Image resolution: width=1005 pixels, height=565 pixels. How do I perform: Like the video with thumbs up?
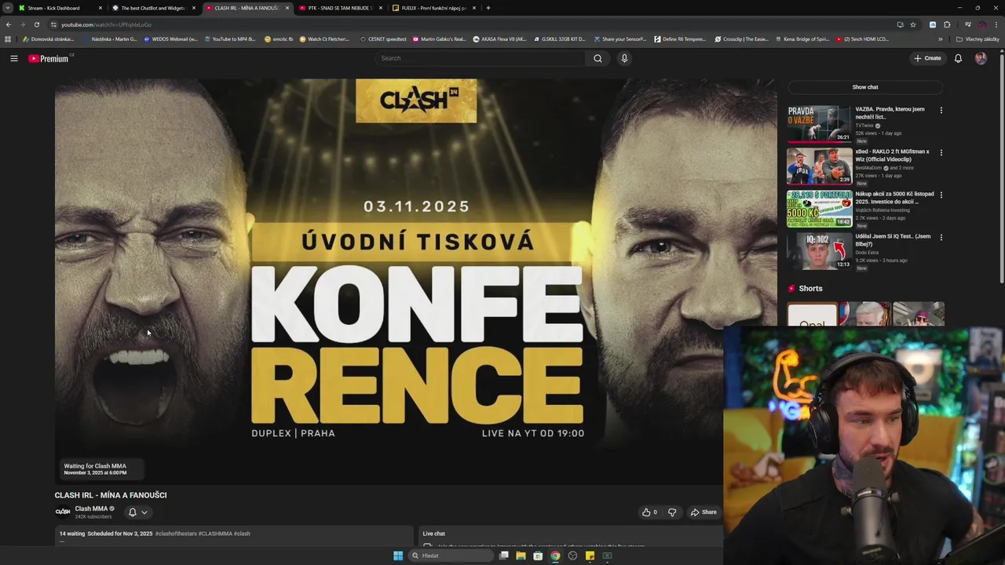click(x=649, y=512)
